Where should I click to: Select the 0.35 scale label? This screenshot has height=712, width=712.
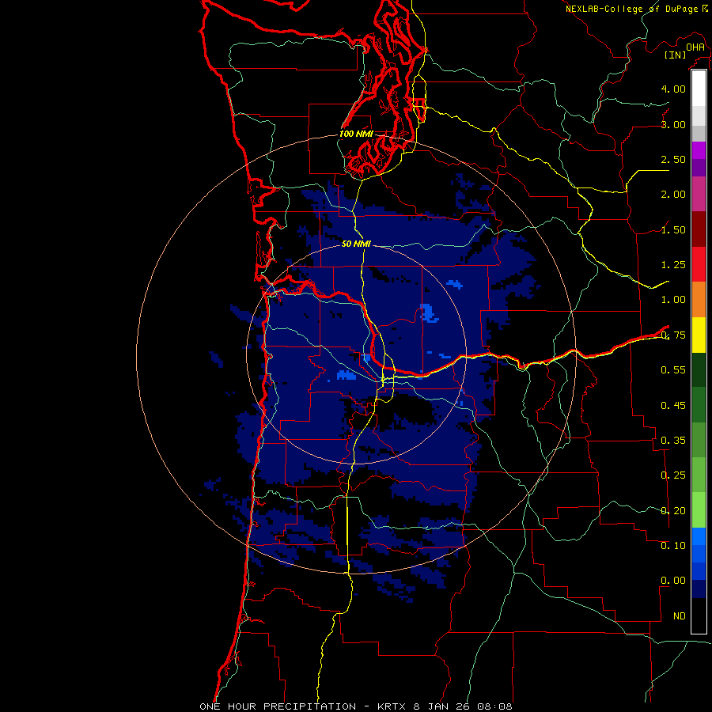pos(673,441)
